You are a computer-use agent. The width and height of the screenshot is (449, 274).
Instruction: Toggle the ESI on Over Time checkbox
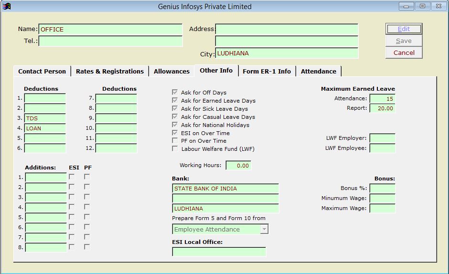[x=175, y=133]
